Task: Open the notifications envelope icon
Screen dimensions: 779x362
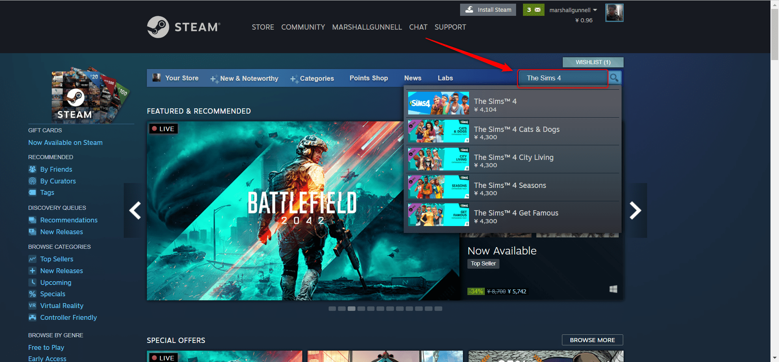Action: [x=534, y=10]
